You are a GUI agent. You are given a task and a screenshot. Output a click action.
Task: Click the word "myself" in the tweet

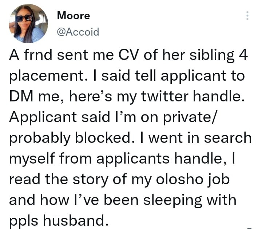(x=32, y=159)
